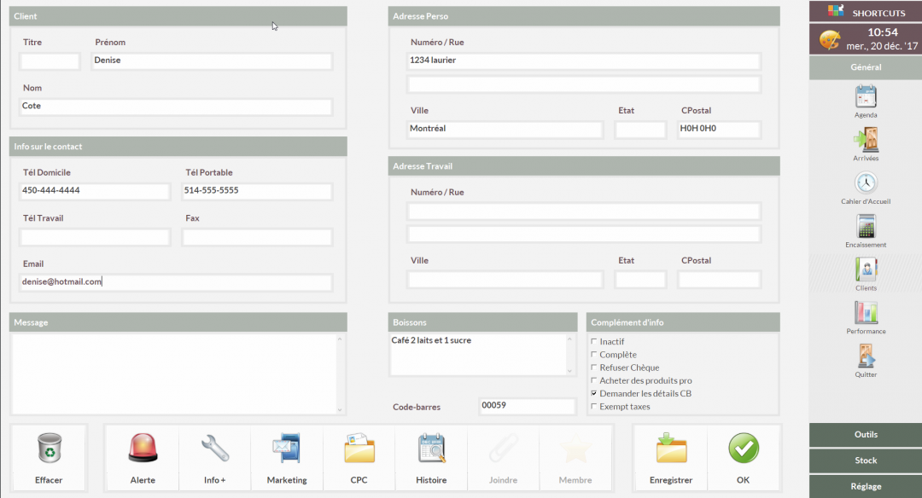The image size is (922, 498).
Task: Switch to the Général section
Action: (x=865, y=67)
